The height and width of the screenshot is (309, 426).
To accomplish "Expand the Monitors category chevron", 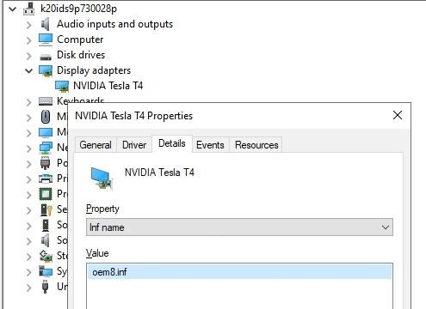I will pos(28,133).
